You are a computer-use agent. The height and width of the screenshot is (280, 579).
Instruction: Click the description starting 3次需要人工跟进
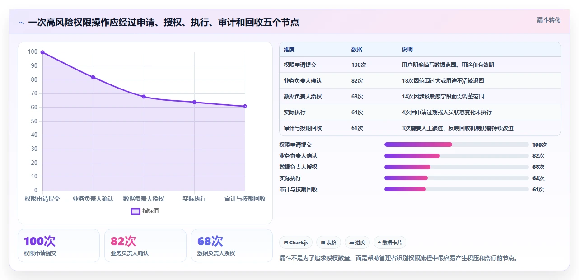tap(458, 128)
